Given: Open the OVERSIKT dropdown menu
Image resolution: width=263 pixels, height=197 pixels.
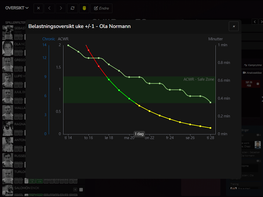Looking at the screenshot, I should [x=17, y=8].
